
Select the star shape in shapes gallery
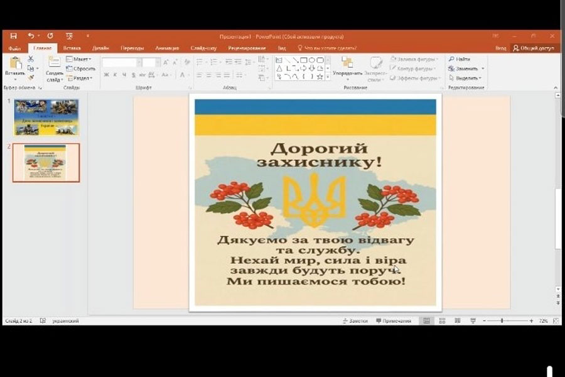coord(320,77)
